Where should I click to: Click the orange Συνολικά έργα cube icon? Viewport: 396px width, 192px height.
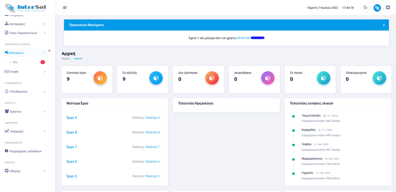tap(100, 78)
